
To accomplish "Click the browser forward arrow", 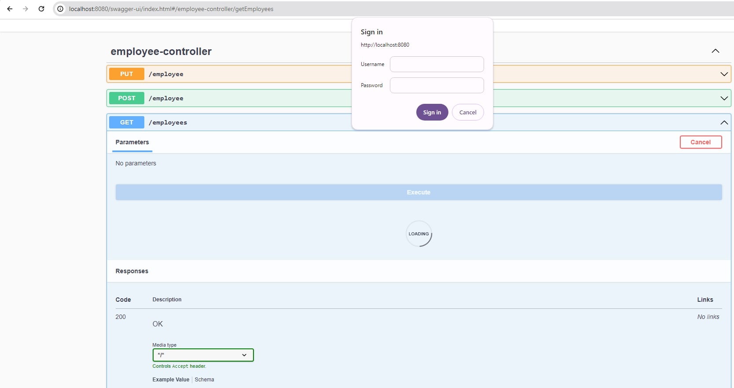I will [26, 9].
